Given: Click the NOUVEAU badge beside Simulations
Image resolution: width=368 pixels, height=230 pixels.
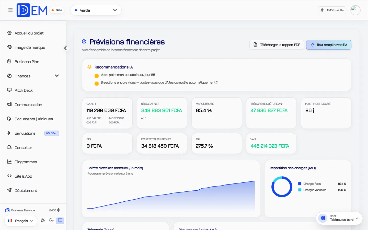Looking at the screenshot, I should click(x=52, y=133).
